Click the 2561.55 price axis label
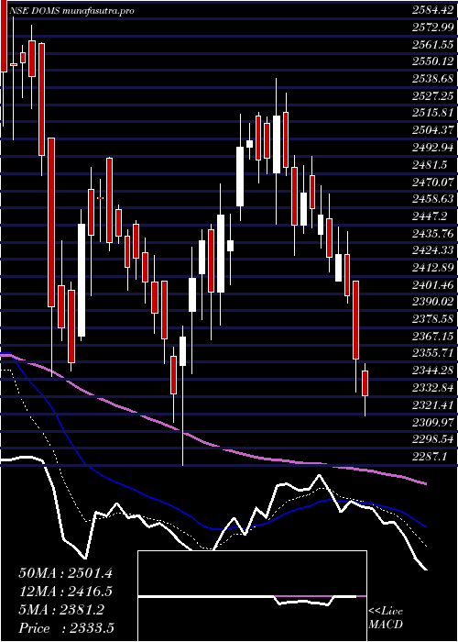Screen dimensions: 458x642 (x=432, y=44)
